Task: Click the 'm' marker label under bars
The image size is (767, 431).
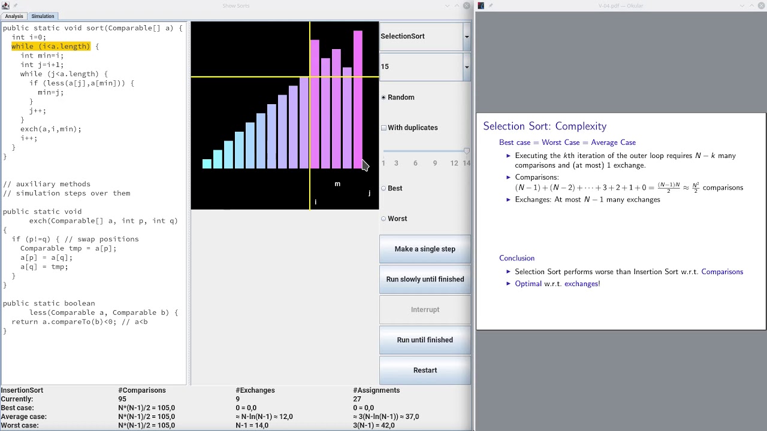Action: click(337, 184)
